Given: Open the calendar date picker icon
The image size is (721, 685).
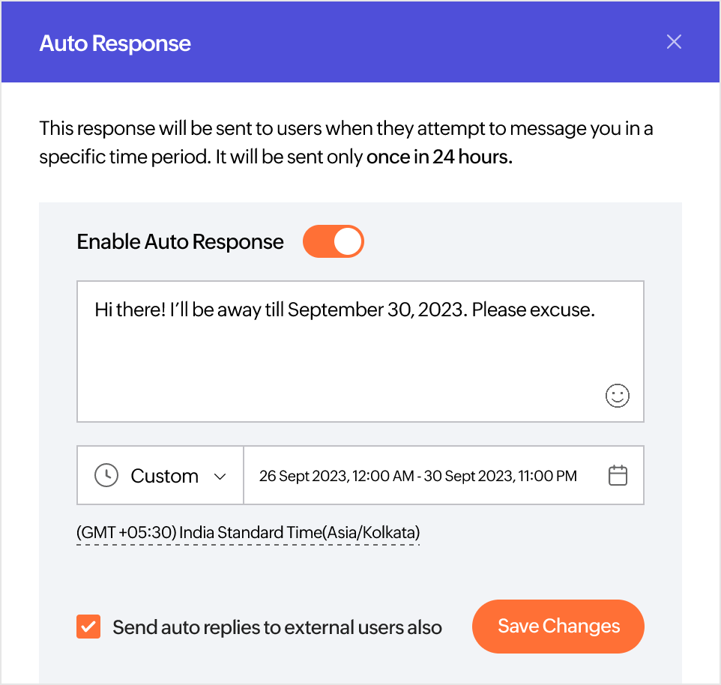Looking at the screenshot, I should [x=618, y=476].
